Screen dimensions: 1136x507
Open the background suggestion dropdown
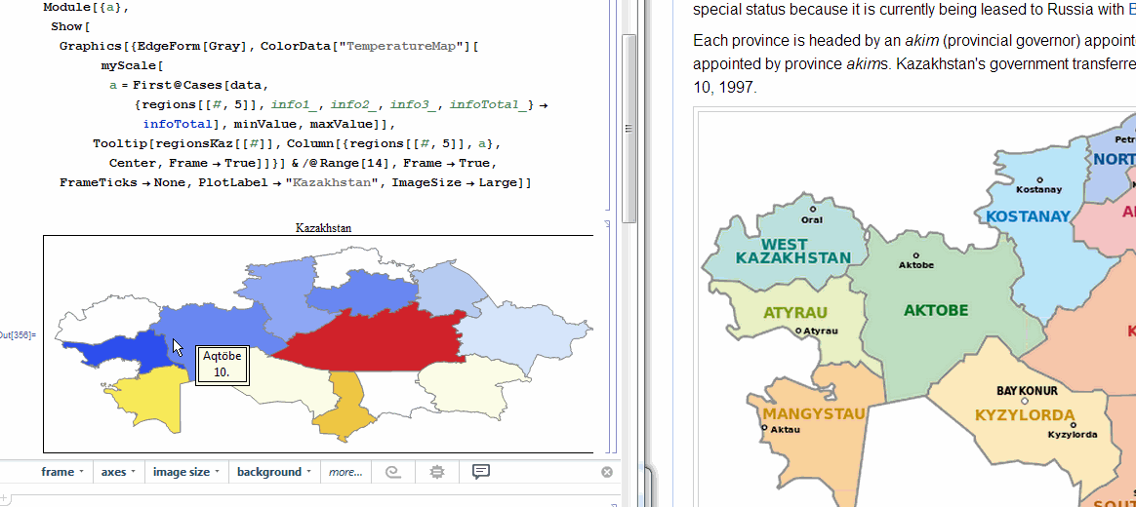click(x=274, y=472)
